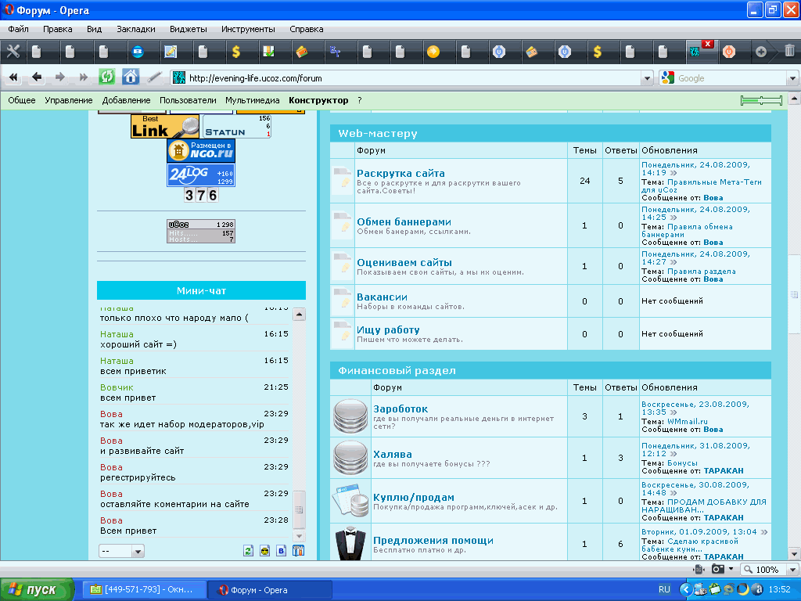This screenshot has width=801, height=601.
Task: Open the Пользователи admin bar menu
Action: pyautogui.click(x=188, y=100)
